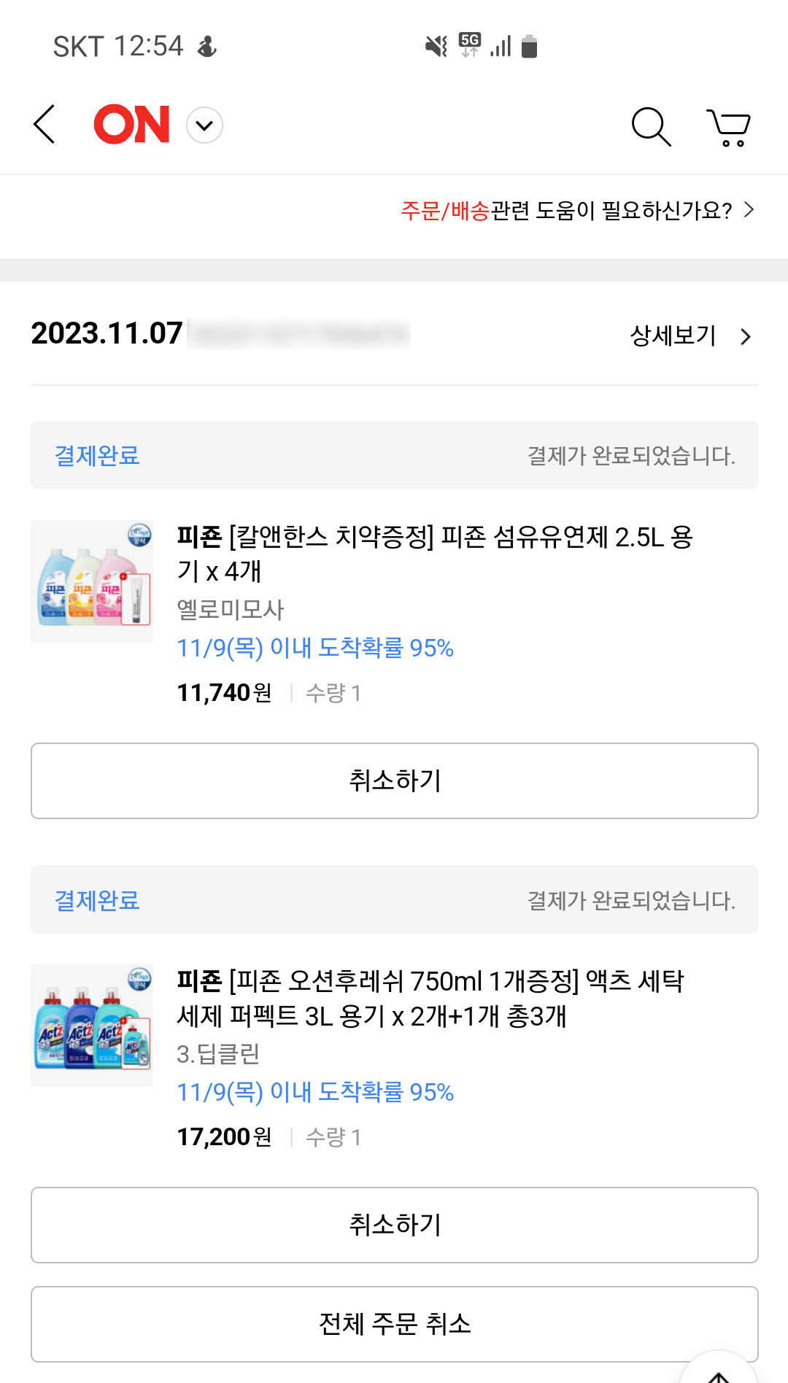Open 액츠 세탁세제 product thumbnail
Image resolution: width=788 pixels, height=1383 pixels.
click(x=92, y=1026)
